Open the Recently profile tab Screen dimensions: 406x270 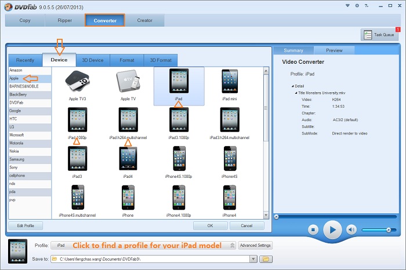(x=25, y=60)
